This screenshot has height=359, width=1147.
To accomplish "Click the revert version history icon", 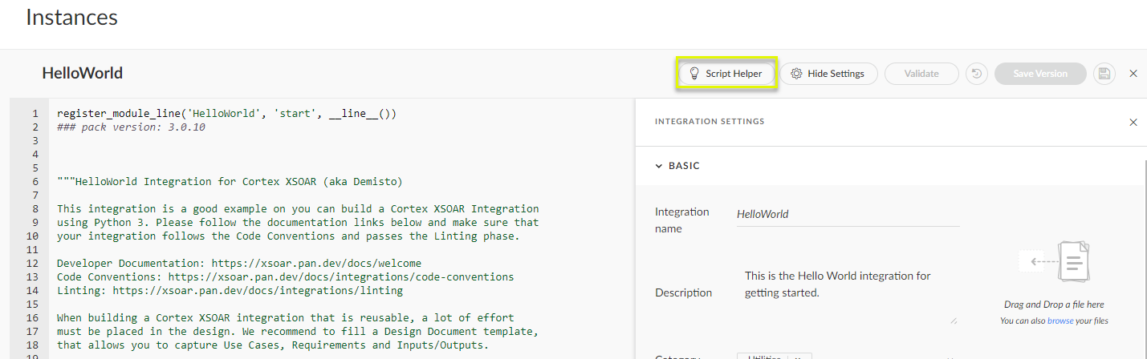I will click(x=976, y=74).
